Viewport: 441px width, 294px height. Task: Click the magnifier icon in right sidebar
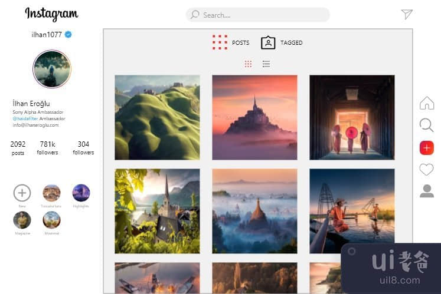click(426, 125)
